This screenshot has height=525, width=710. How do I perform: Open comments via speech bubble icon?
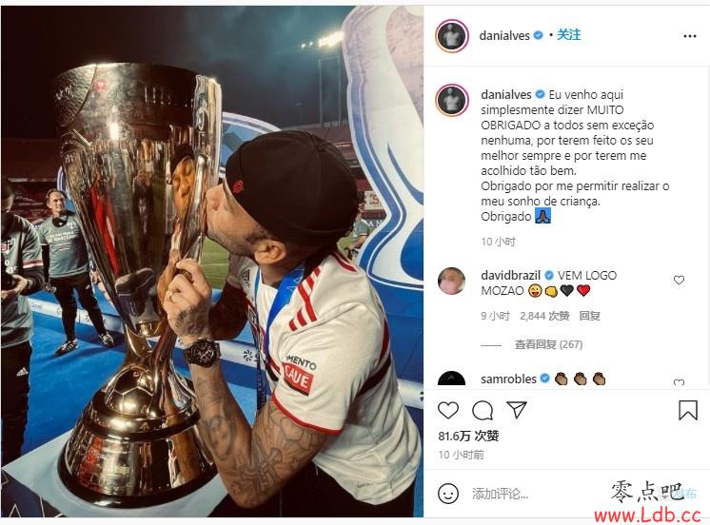pos(483,411)
